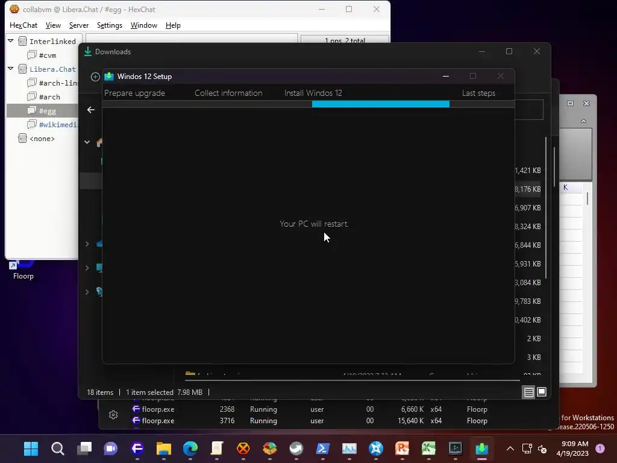617x463 pixels.
Task: Click the Last steps label
Action: click(x=478, y=93)
